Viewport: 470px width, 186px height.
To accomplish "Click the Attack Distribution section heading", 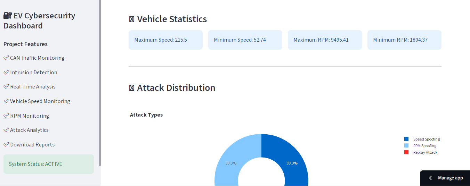I will (176, 88).
